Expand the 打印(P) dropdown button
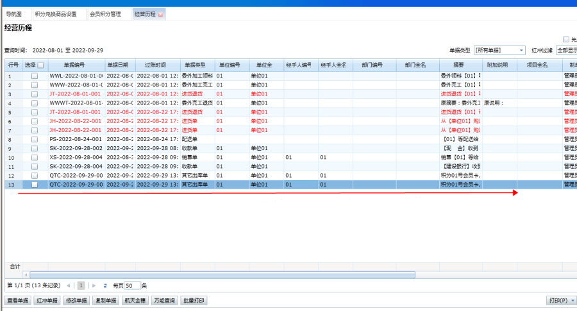Viewport: 577px width, 311px height. (573, 300)
